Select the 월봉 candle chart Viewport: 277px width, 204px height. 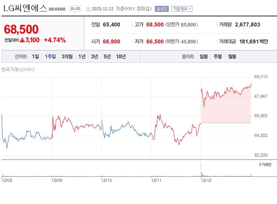pos(232,56)
